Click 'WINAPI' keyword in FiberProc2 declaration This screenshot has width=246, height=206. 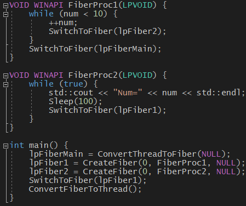(x=48, y=75)
